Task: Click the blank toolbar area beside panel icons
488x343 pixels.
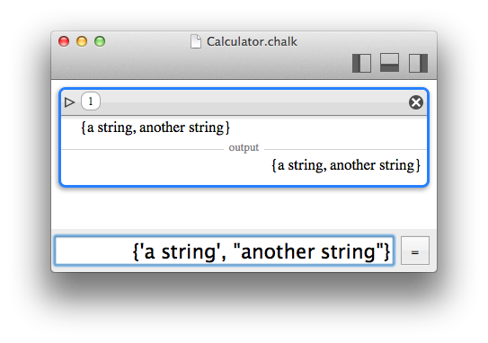Action: [x=200, y=64]
